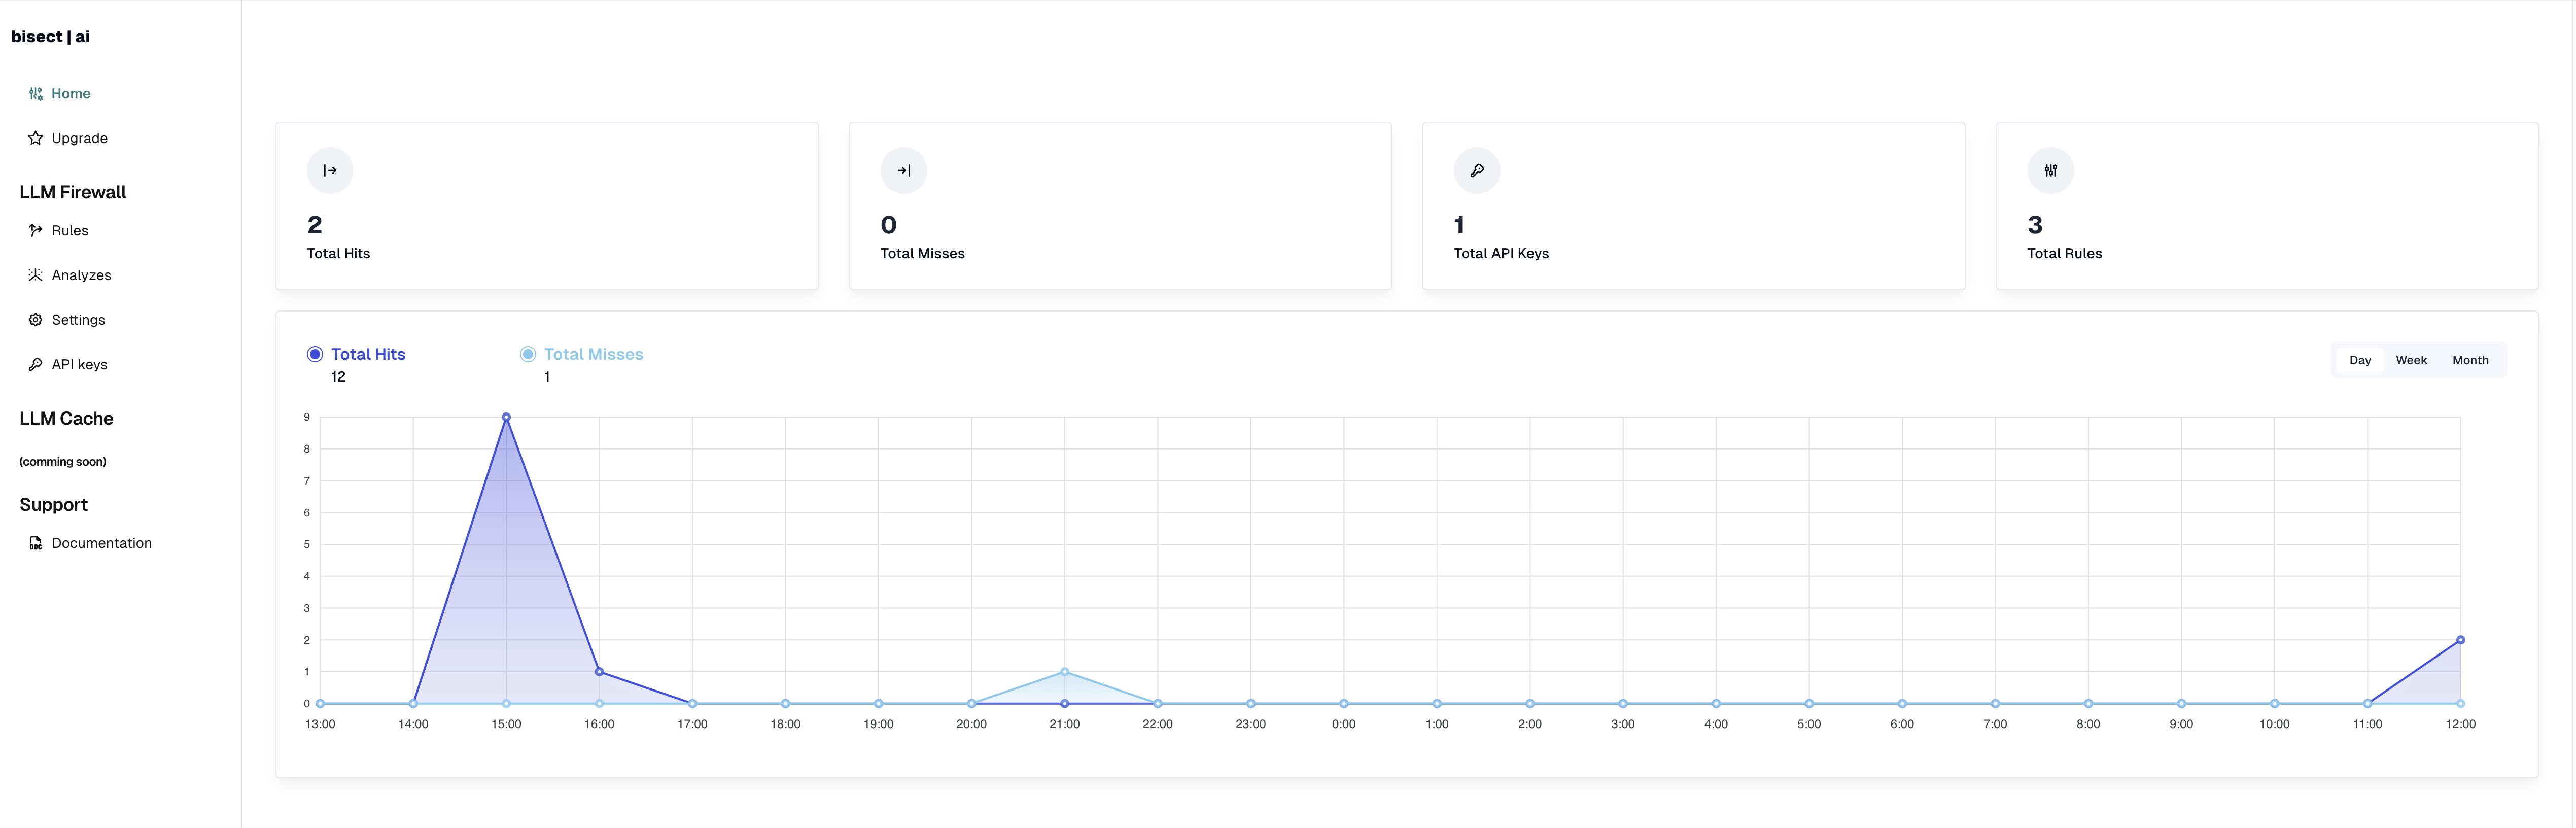Click the Documentation file icon
Screen dimensions: 2576x828
[36, 543]
